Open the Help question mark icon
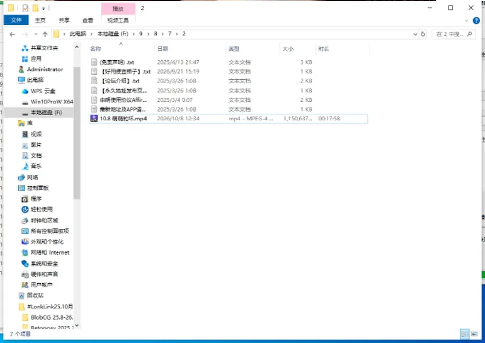The height and width of the screenshot is (343, 485). pyautogui.click(x=476, y=21)
